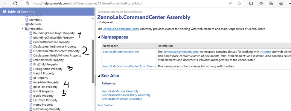Click the icon beside Id Property
This screenshot has height=111, width=291.
[31, 78]
